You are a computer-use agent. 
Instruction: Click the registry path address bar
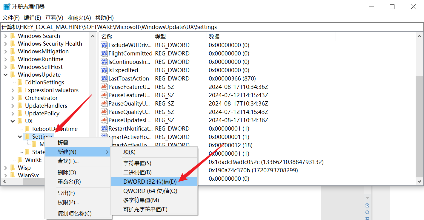tap(212, 27)
